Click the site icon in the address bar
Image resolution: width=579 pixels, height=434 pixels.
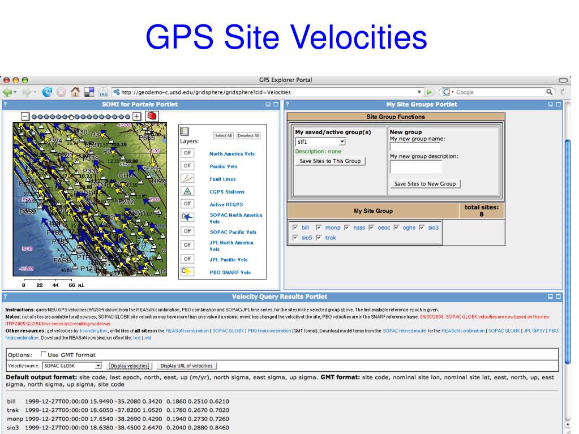(117, 92)
